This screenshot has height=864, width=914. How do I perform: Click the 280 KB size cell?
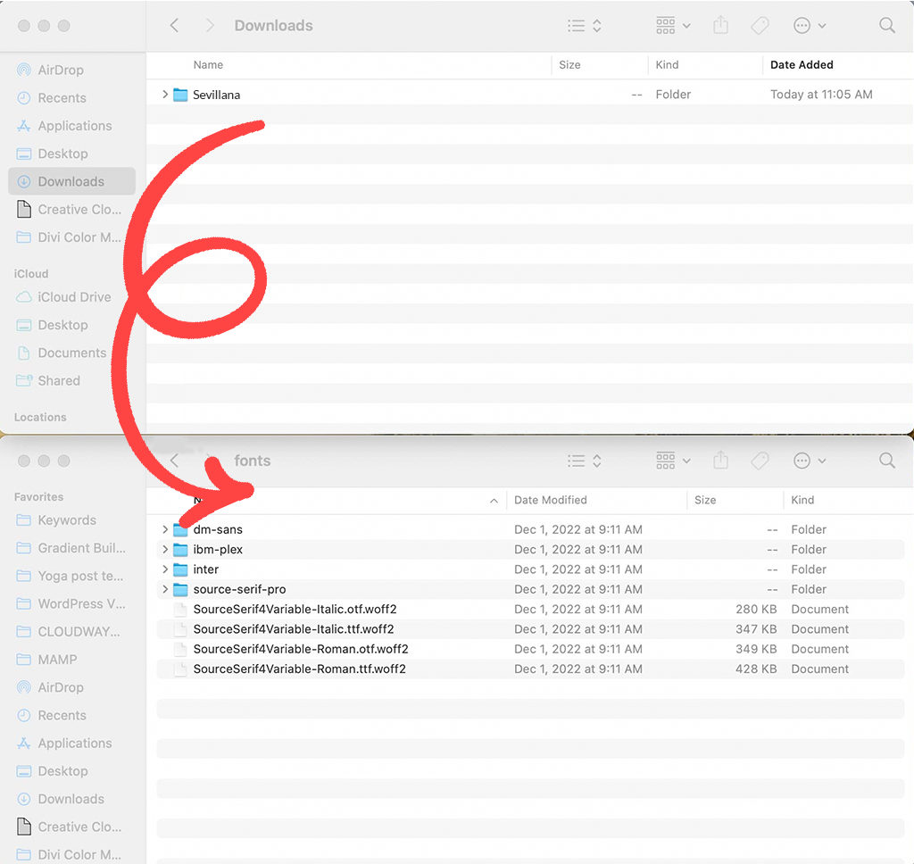(755, 610)
